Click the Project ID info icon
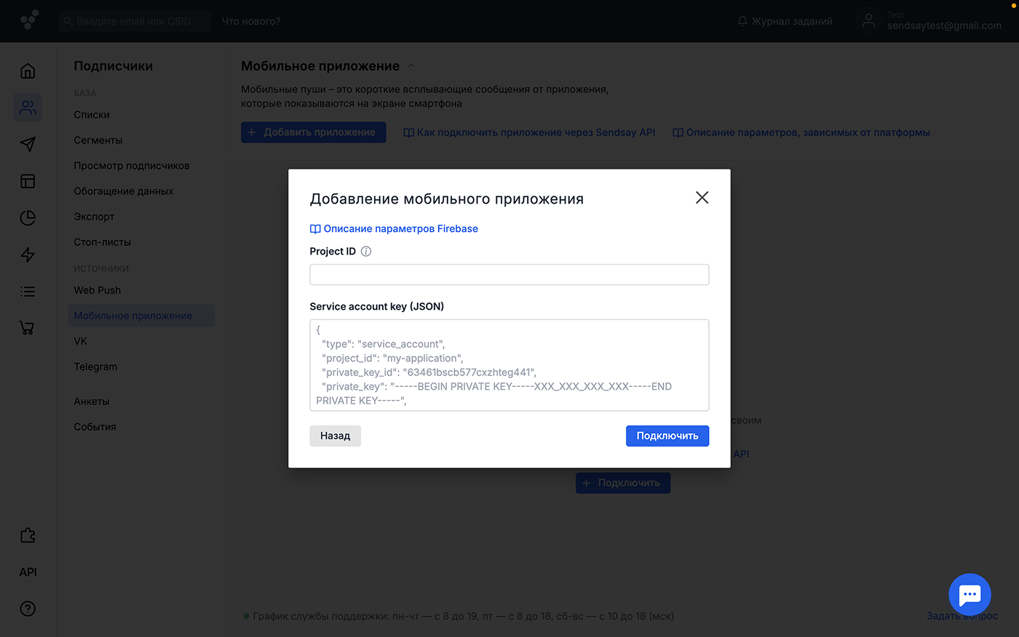This screenshot has height=637, width=1019. point(366,252)
